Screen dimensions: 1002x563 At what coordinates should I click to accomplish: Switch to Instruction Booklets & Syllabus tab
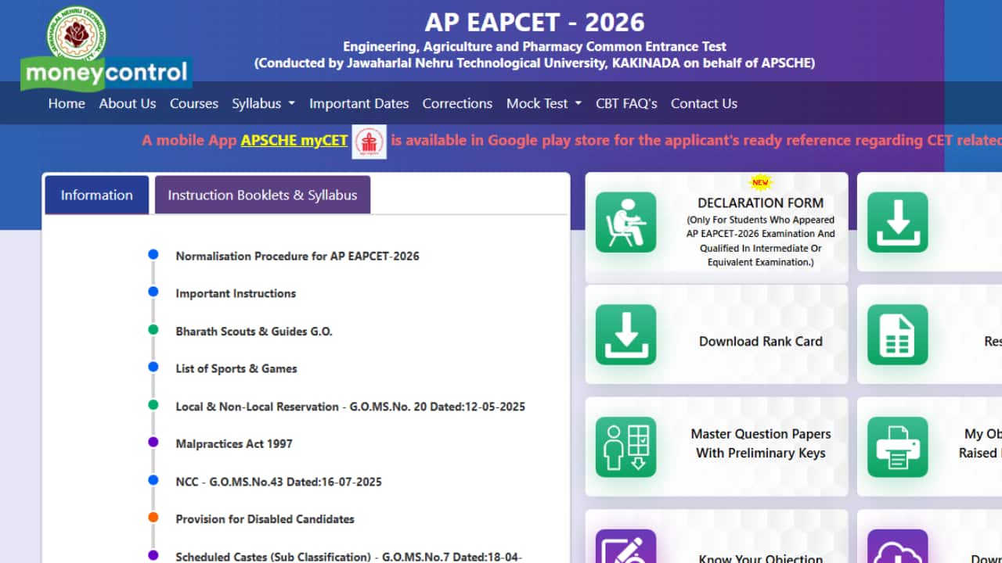(262, 195)
